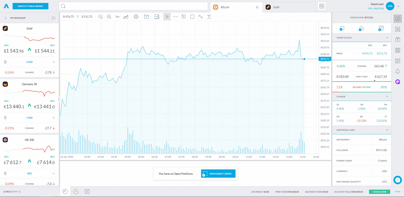404x197 pixels.
Task: Activate the cursor pointer tool
Action: 167,17
